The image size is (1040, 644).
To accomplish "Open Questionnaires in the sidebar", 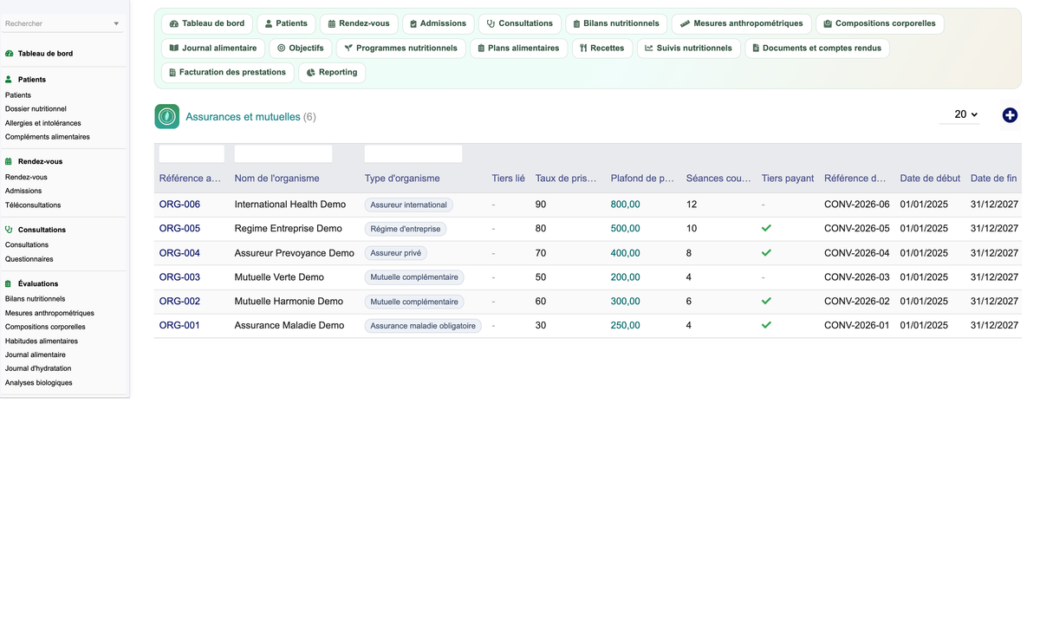I will (29, 259).
